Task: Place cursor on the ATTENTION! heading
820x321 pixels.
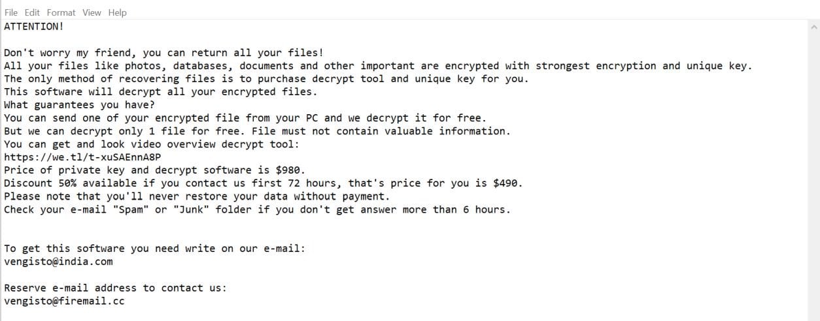Action: click(x=34, y=27)
